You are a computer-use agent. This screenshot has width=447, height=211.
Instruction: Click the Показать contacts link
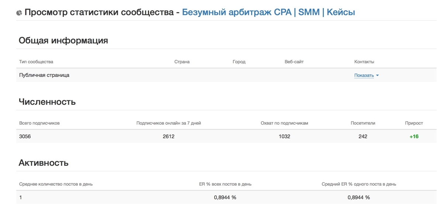click(x=364, y=75)
